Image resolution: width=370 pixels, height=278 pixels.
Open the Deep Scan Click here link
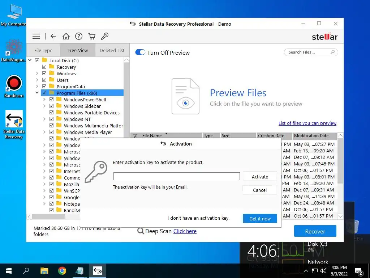[x=185, y=231]
